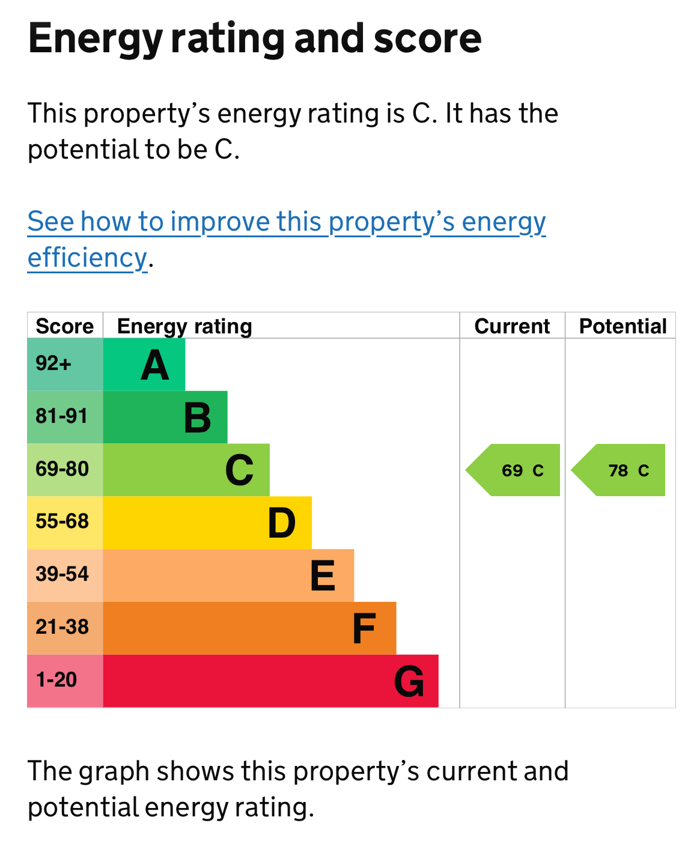Select the dark orange F rating bar
Viewport: 682px width, 844px height.
249,628
